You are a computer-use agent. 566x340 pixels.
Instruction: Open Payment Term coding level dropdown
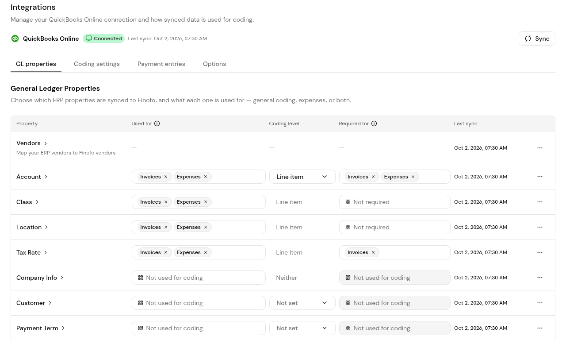click(x=302, y=328)
